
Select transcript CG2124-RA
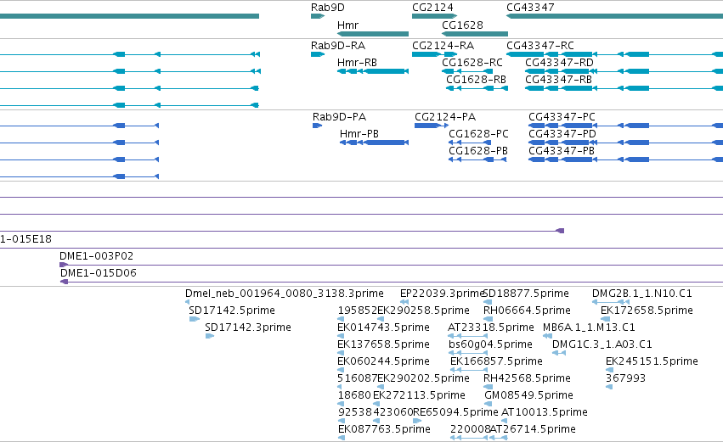[x=443, y=46]
